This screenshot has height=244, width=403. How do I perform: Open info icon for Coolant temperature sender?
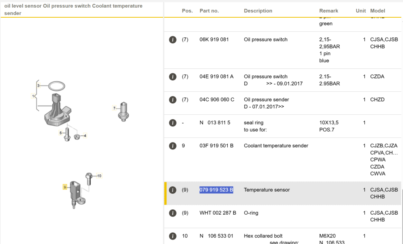172,146
